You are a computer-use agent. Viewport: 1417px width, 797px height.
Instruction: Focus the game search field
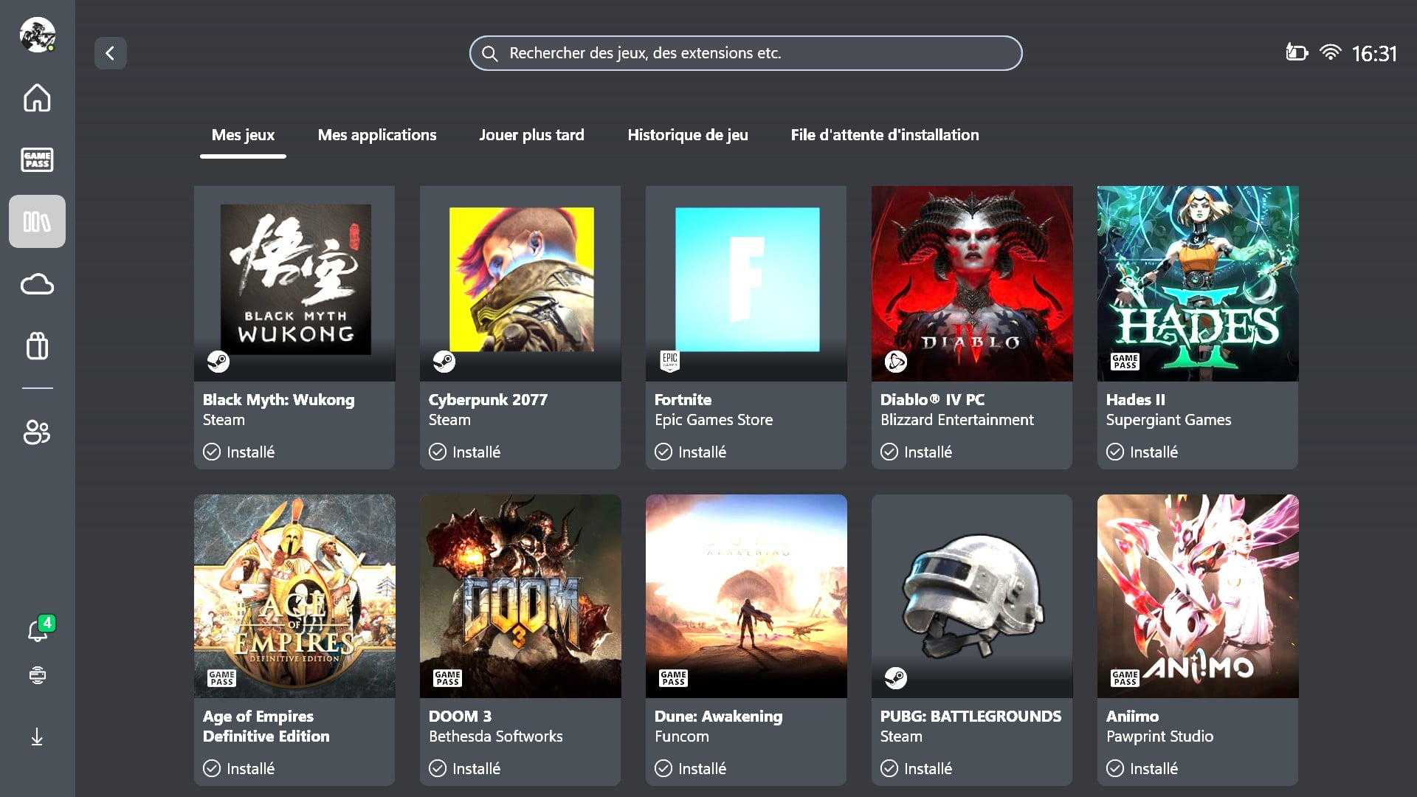(745, 53)
